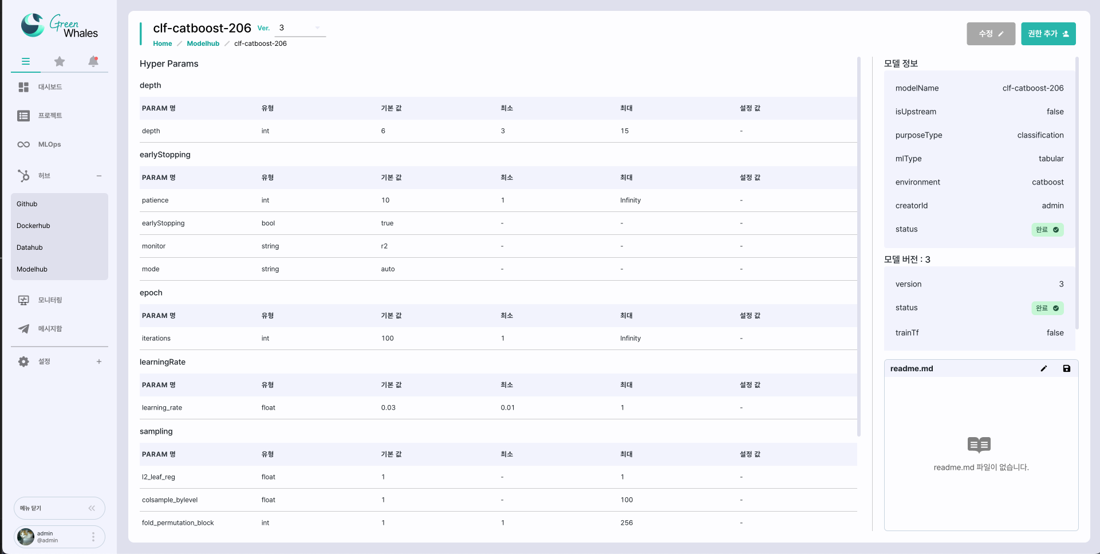
Task: Open the version selector dropdown
Action: [300, 28]
